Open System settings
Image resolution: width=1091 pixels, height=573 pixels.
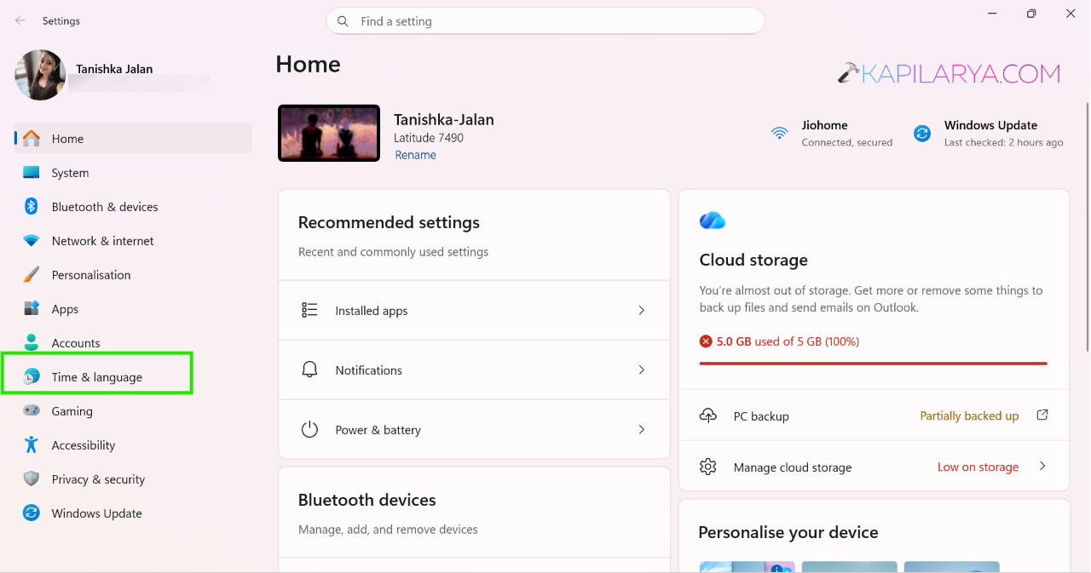pyautogui.click(x=133, y=172)
